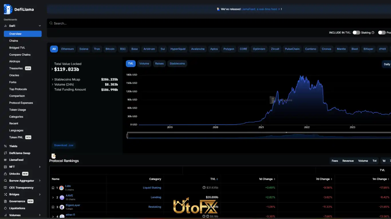Expand the Borrow Aggregator sidebar section

point(40,181)
